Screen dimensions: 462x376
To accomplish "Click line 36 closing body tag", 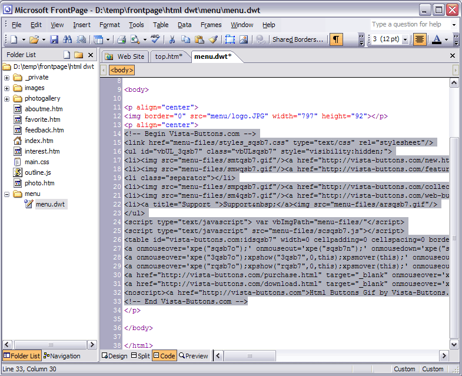I will 138,328.
